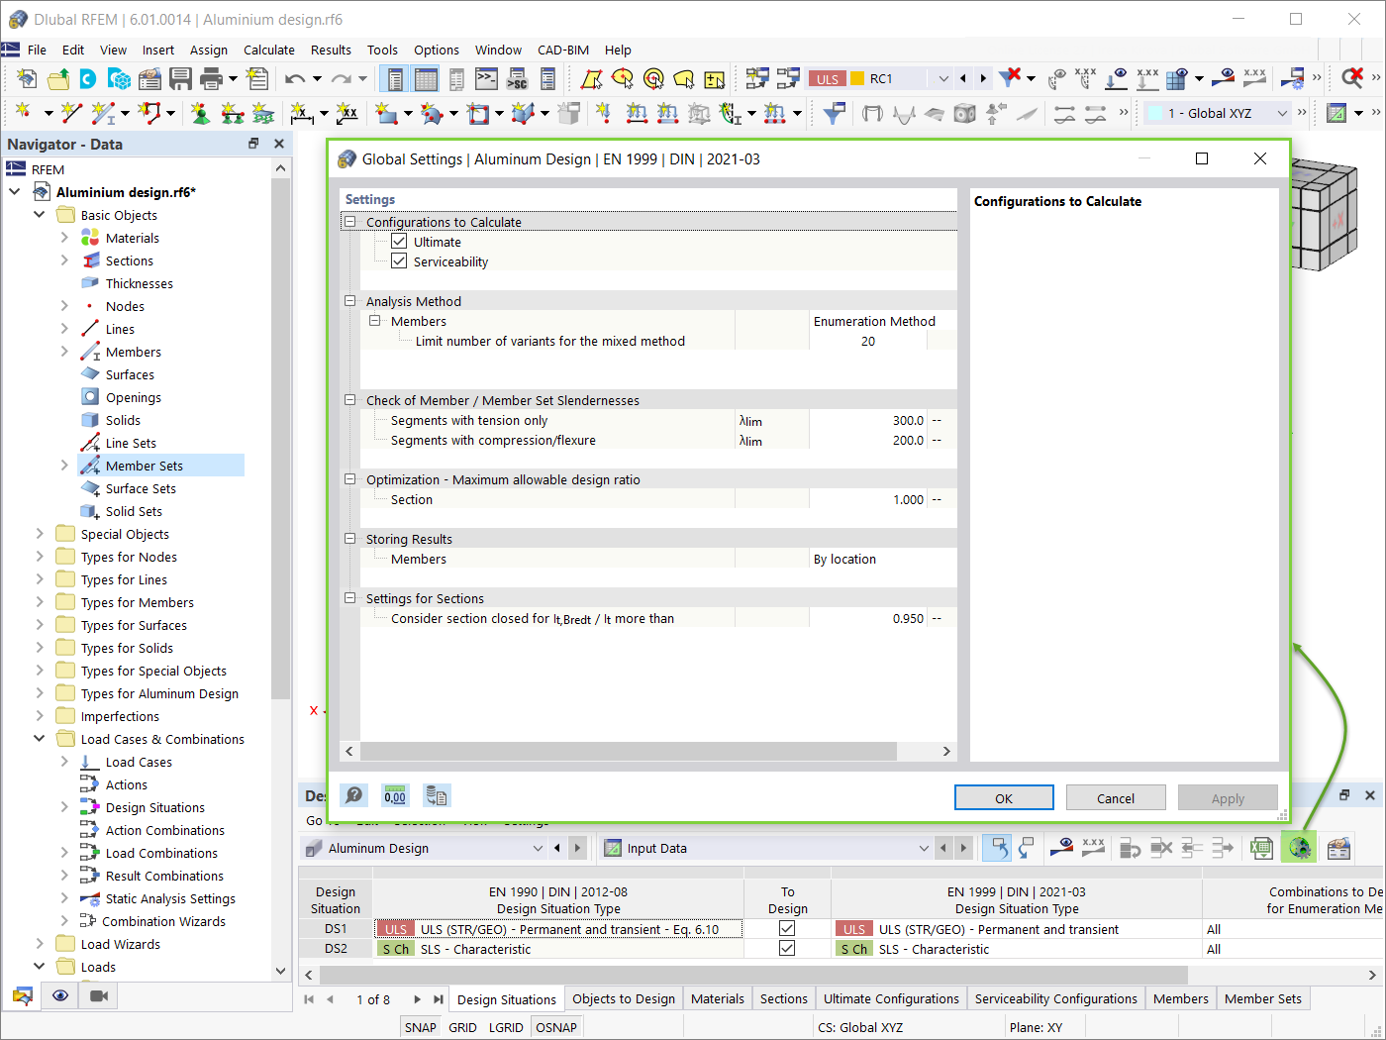Switch to the Materials tab
The height and width of the screenshot is (1040, 1386).
click(x=717, y=997)
